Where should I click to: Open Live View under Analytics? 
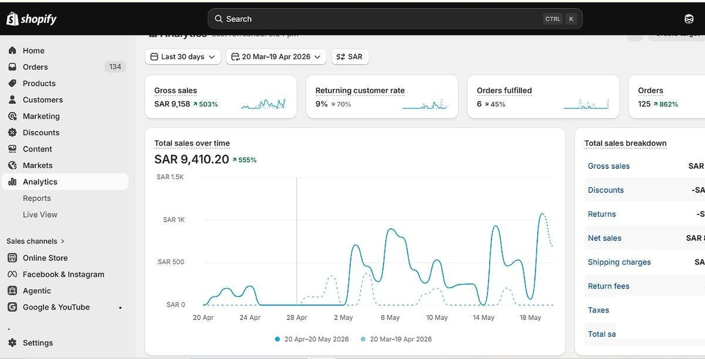40,215
